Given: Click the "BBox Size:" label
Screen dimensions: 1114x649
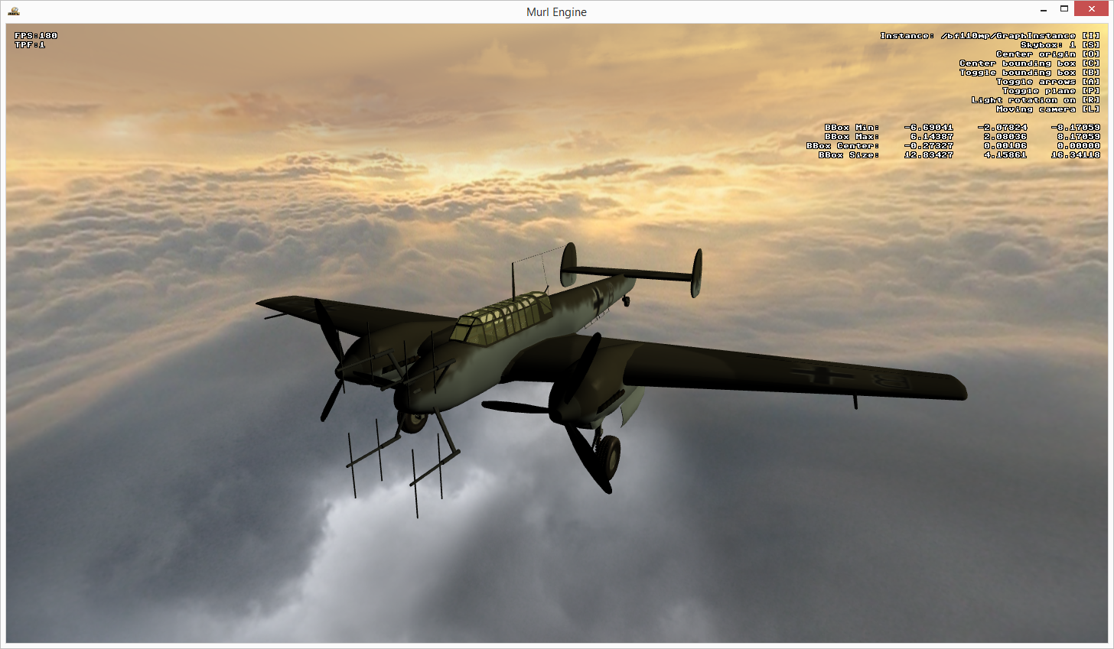Looking at the screenshot, I should pyautogui.click(x=849, y=155).
